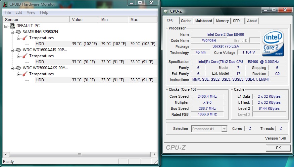Switch to the SPD tab in CPU-Z
The image size is (294, 167).
238,21
